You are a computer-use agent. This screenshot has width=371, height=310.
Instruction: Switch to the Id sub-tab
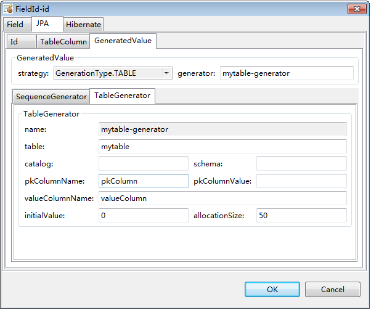(x=14, y=42)
